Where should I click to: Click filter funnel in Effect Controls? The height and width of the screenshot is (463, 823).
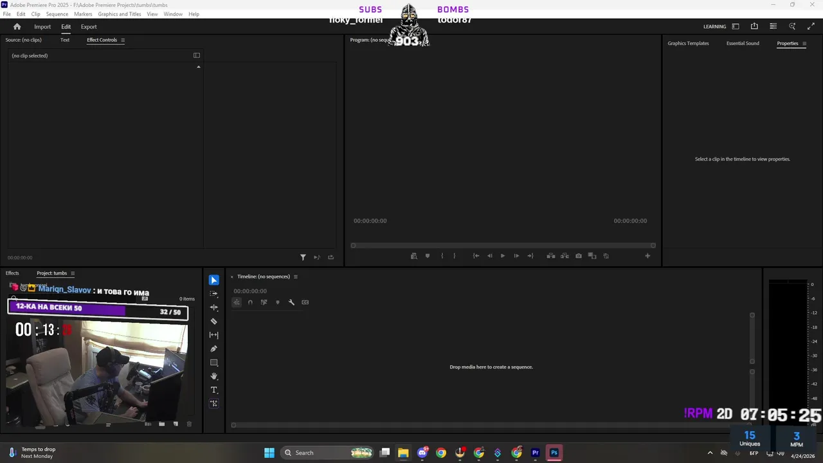pyautogui.click(x=303, y=257)
